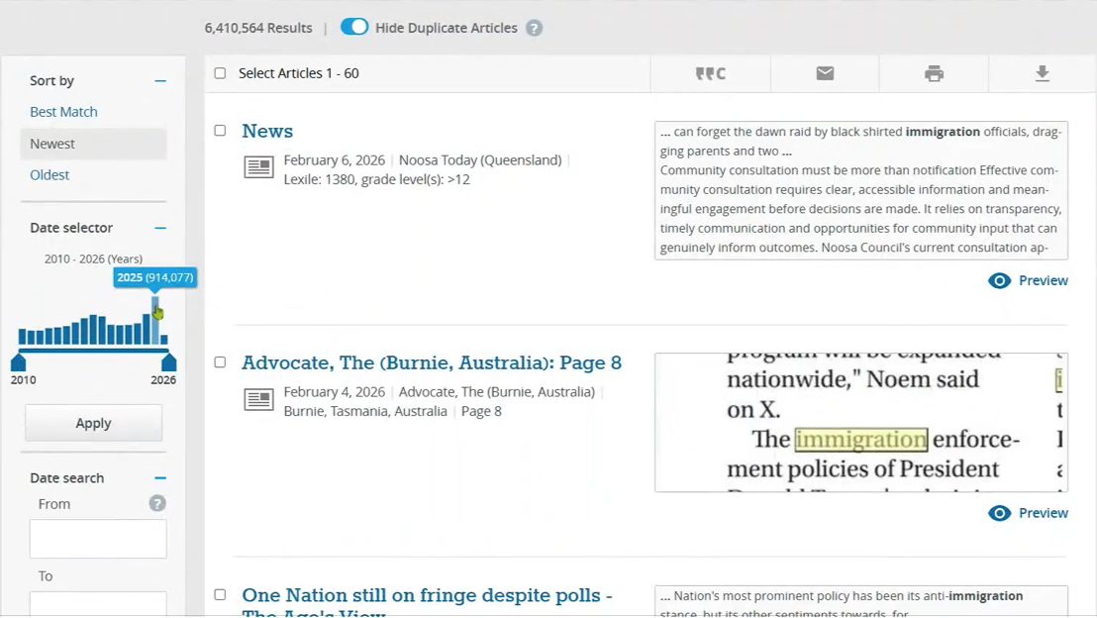Screen dimensions: 1097x618
Task: Toggle Hide Duplicate Articles switch
Action: click(354, 28)
